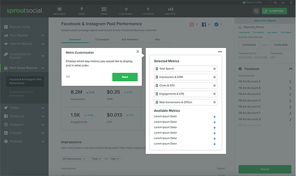Close the Metric Customization tooltip
Image resolution: width=296 pixels, height=176 pixels.
tap(138, 51)
